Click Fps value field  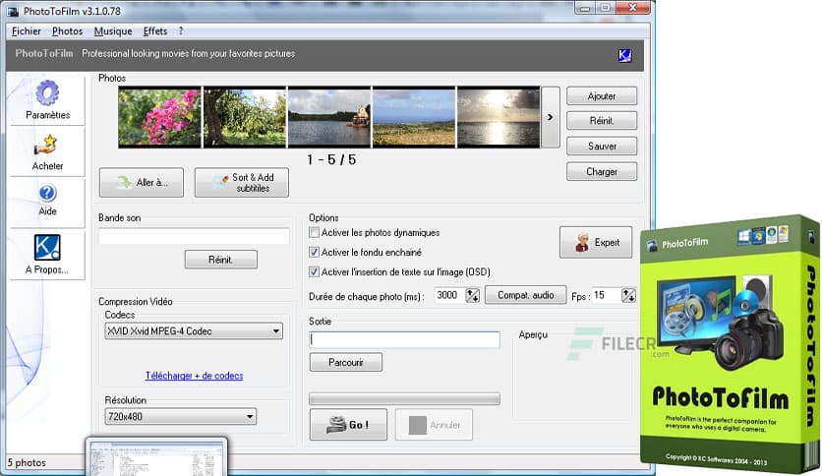607,295
